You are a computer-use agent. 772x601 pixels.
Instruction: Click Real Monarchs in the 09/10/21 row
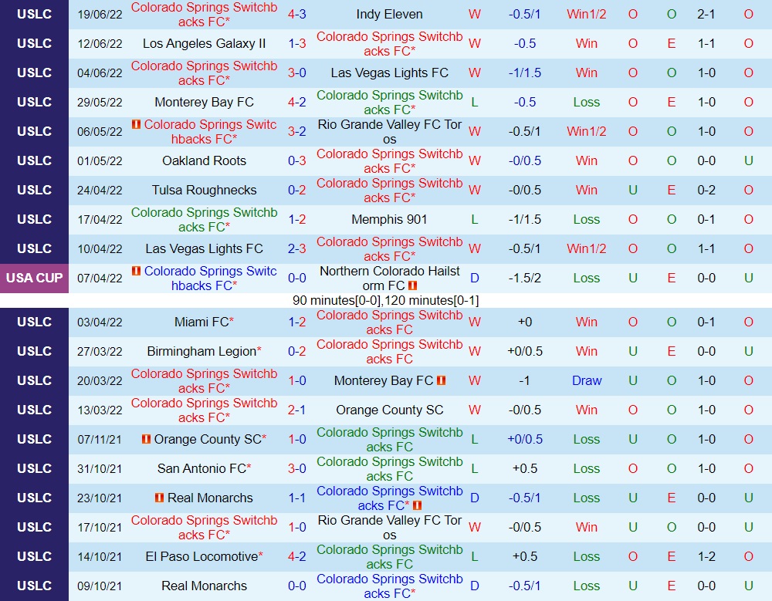click(205, 586)
